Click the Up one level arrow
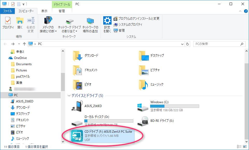249x150 pixels. click(x=24, y=44)
